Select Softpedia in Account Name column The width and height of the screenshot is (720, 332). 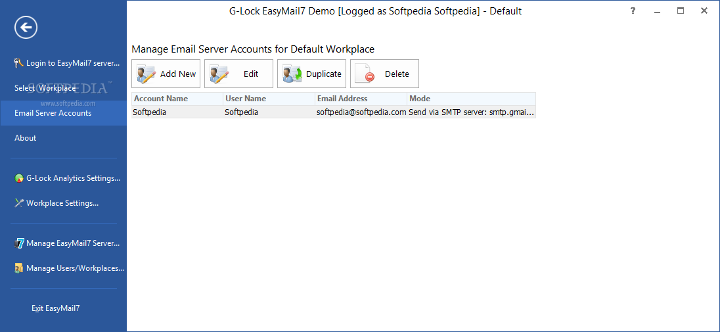[x=177, y=112]
